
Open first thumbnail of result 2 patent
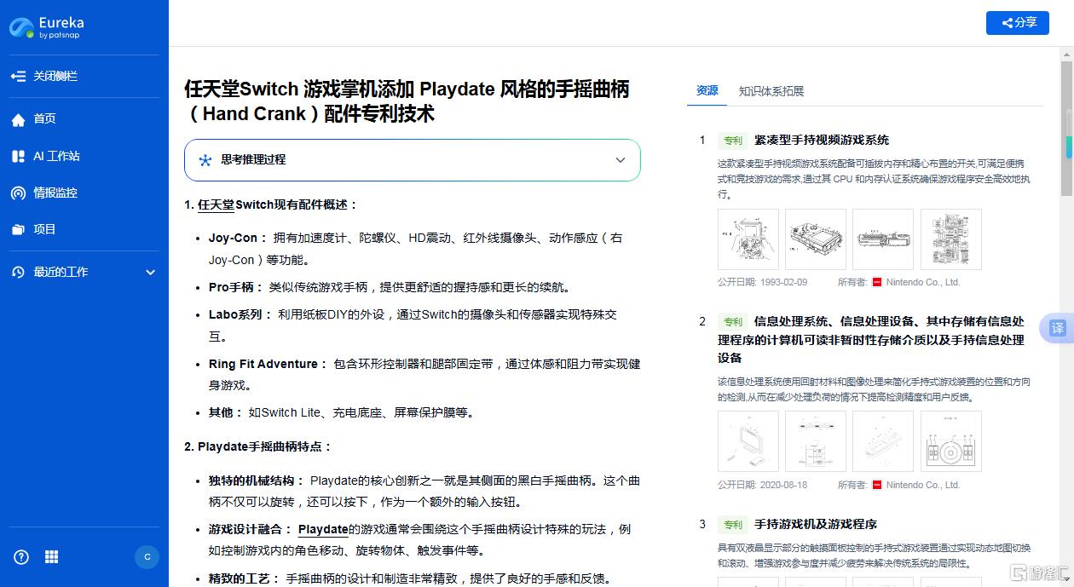tap(748, 441)
